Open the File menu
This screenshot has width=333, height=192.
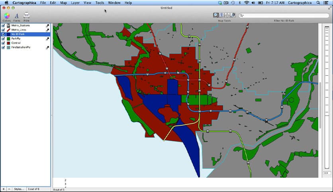pos(43,3)
